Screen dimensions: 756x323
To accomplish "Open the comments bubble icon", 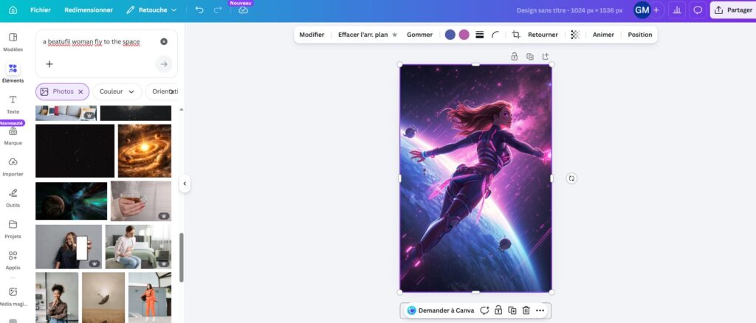I will tap(698, 10).
